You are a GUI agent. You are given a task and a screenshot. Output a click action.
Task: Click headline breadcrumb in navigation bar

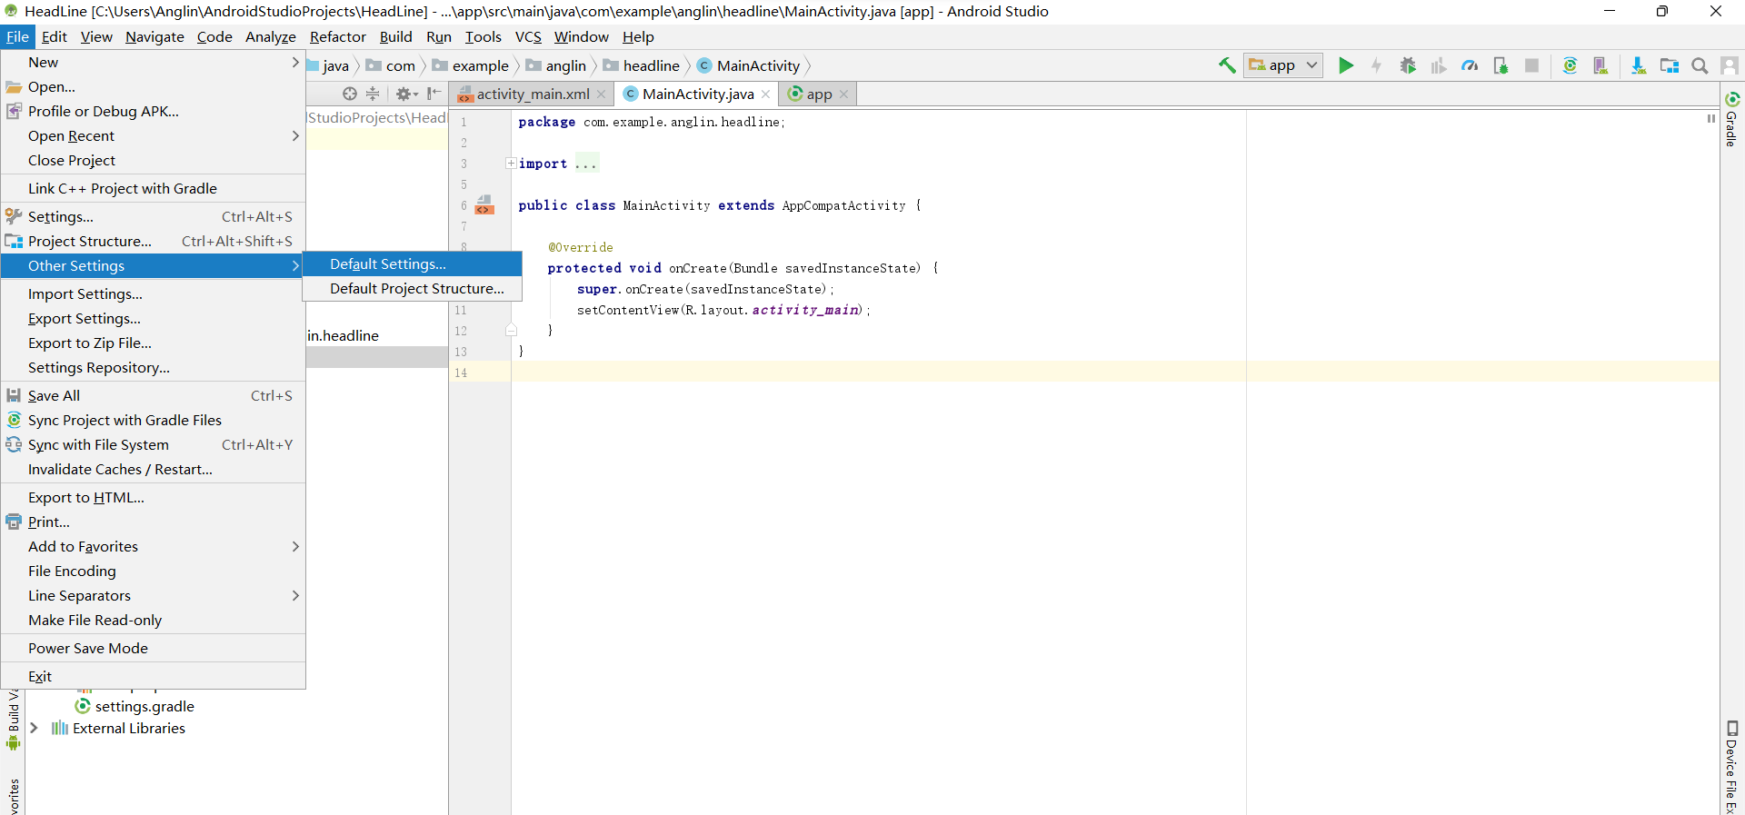[x=641, y=65]
